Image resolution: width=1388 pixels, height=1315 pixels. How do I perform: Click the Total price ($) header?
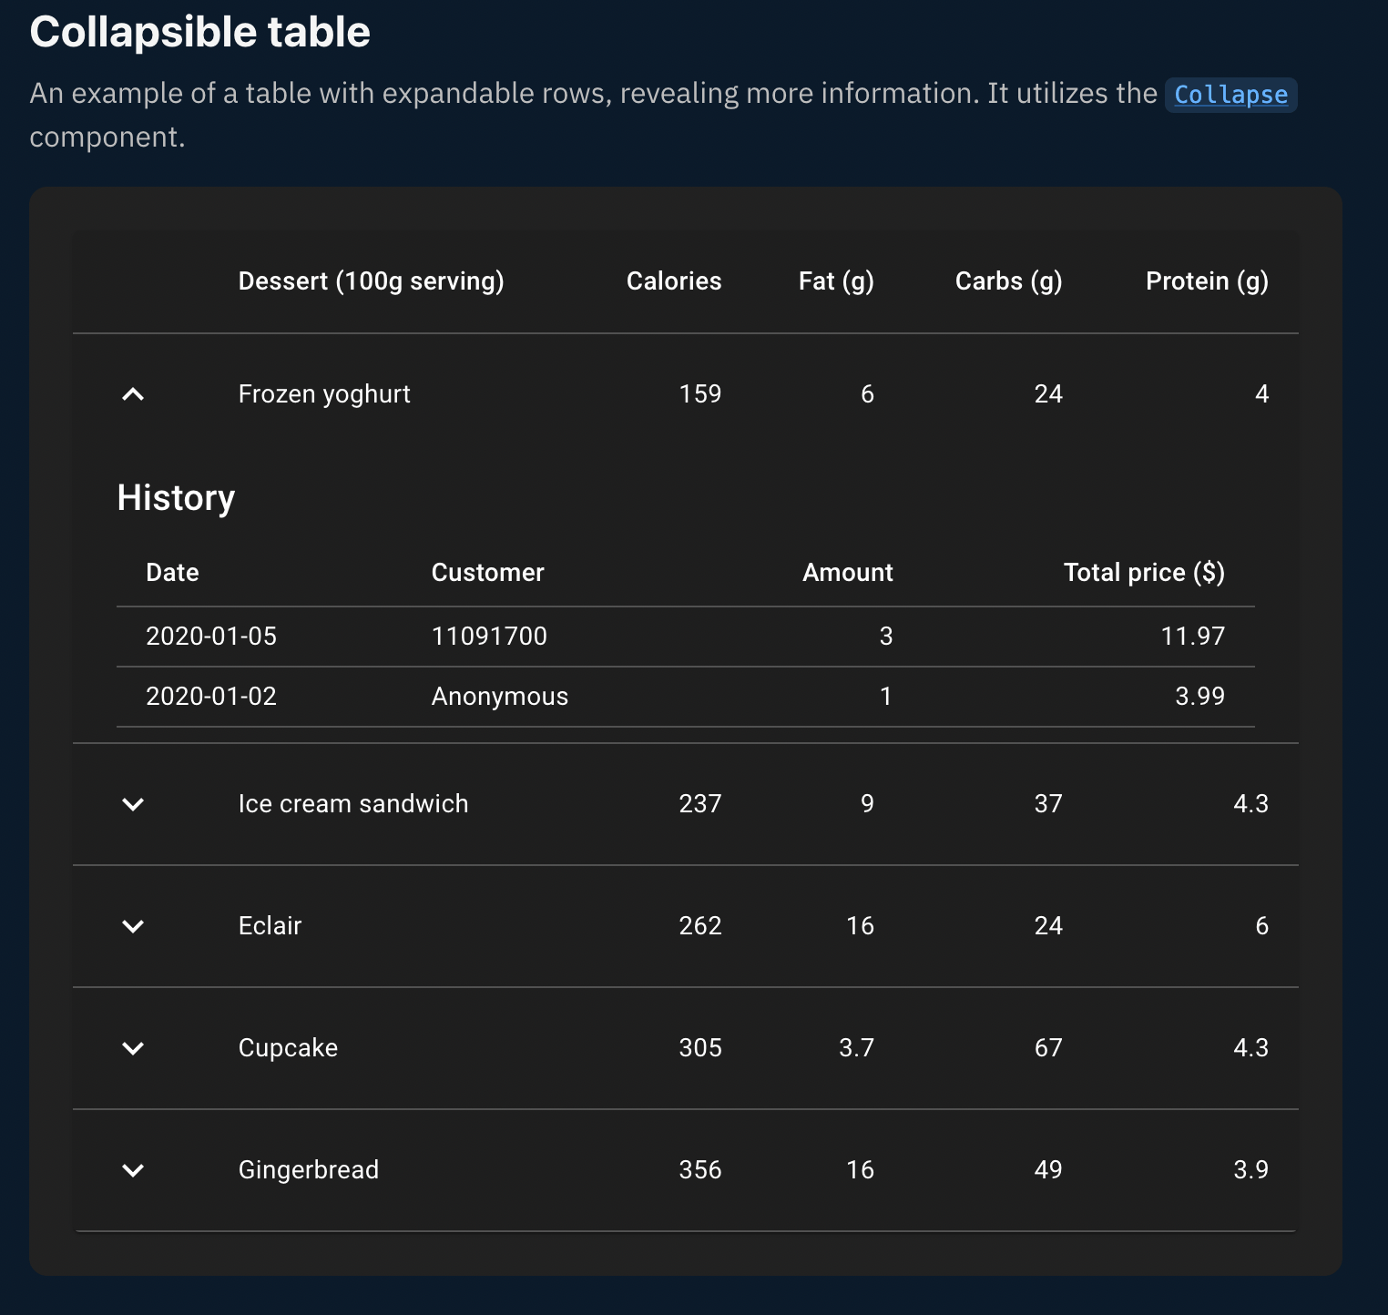click(x=1143, y=573)
